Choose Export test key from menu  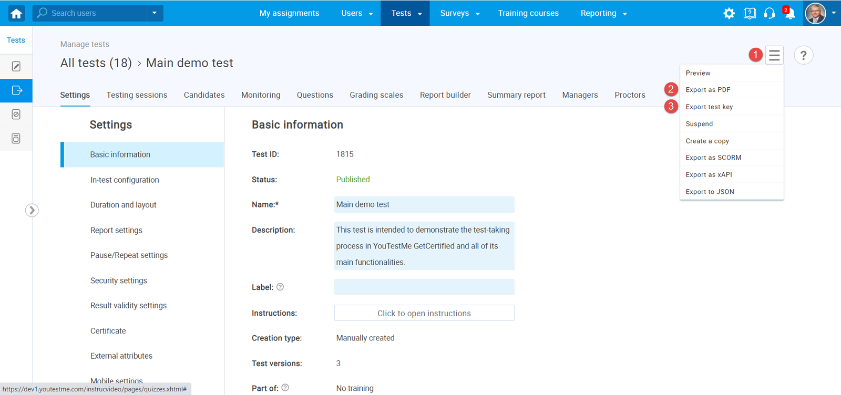coord(709,107)
